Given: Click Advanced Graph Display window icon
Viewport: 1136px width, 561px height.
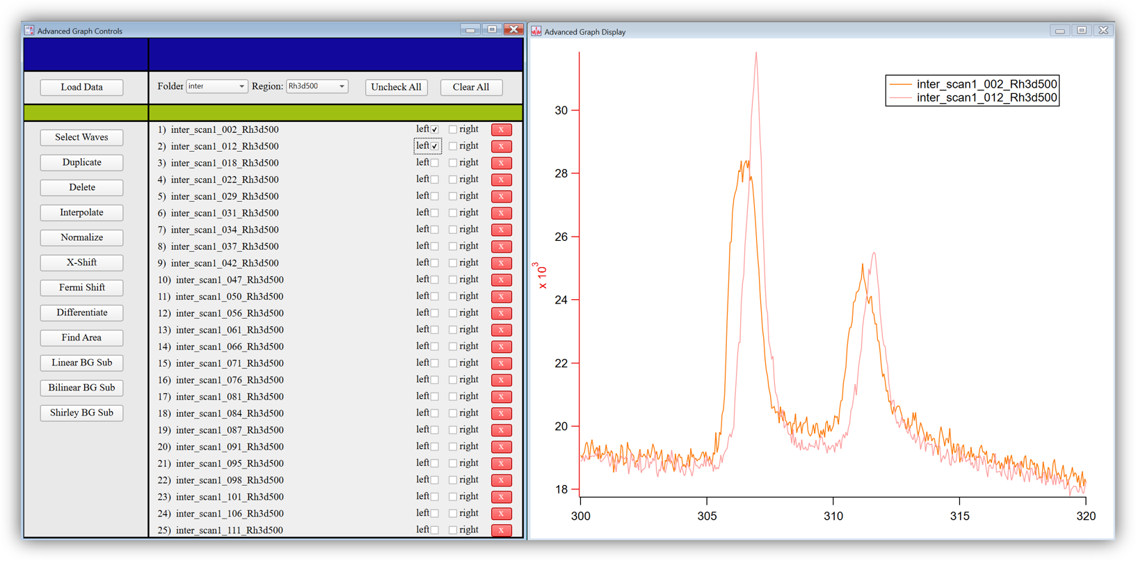Looking at the screenshot, I should pyautogui.click(x=536, y=31).
